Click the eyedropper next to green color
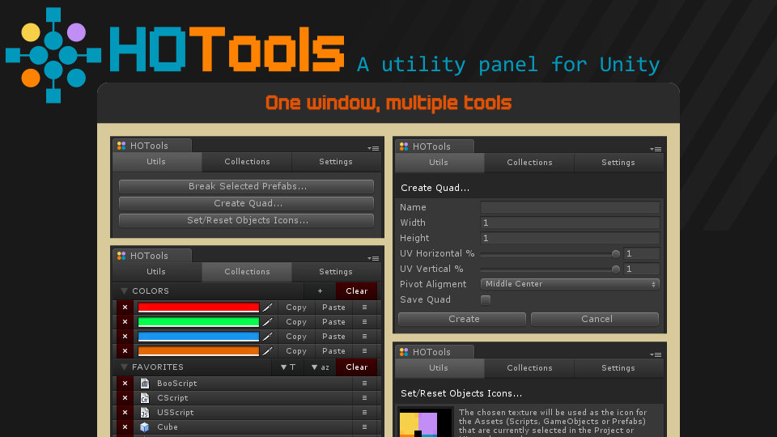Image resolution: width=777 pixels, height=437 pixels. click(x=268, y=322)
